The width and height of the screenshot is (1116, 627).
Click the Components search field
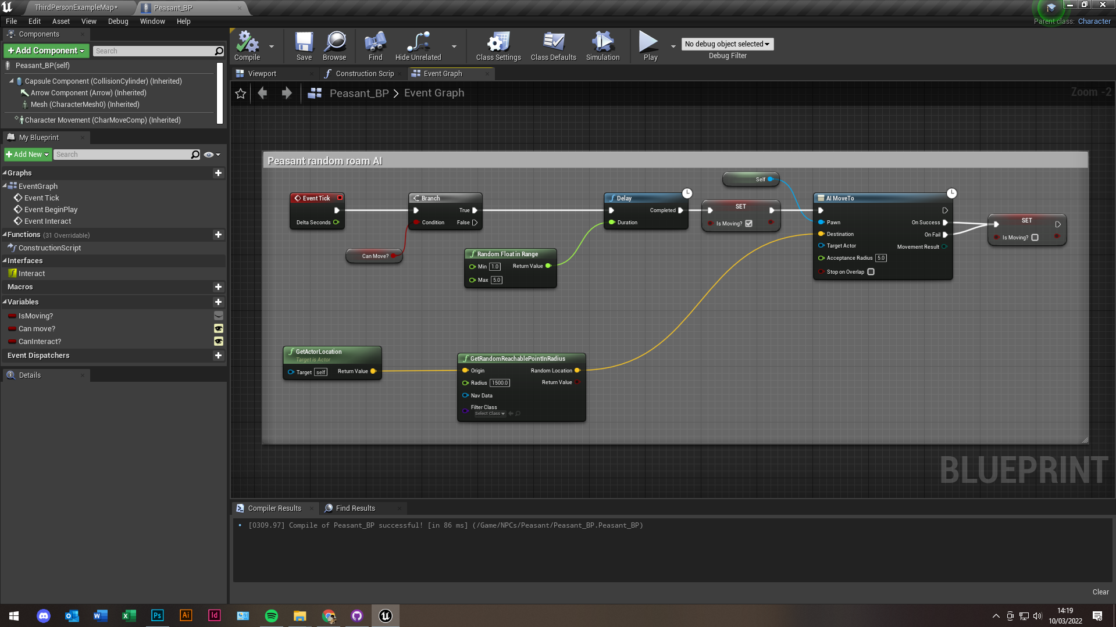tap(154, 51)
